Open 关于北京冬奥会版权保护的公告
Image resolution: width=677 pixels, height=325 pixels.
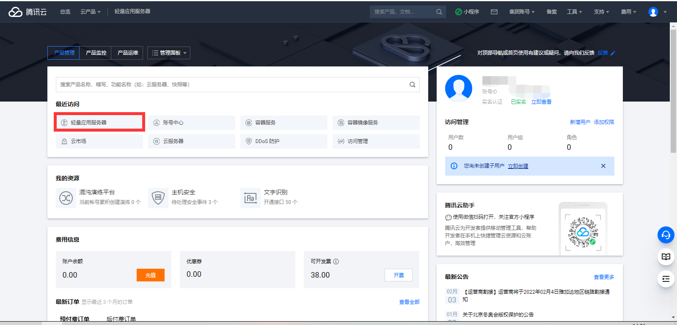tap(498, 315)
